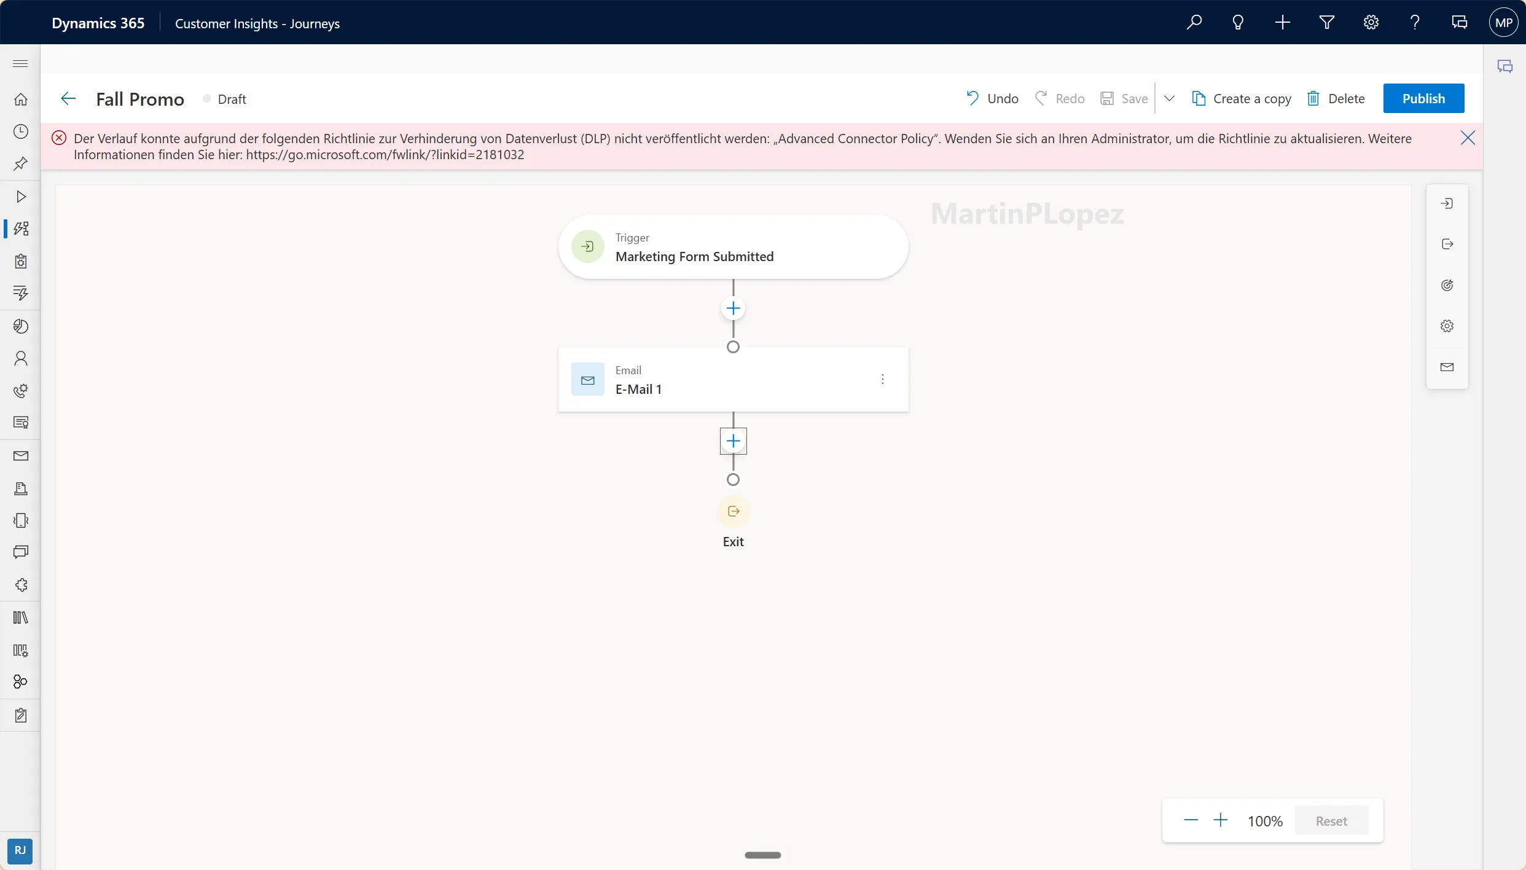Open the Copilot chat icon on right rail
The image size is (1526, 870).
(x=1504, y=66)
